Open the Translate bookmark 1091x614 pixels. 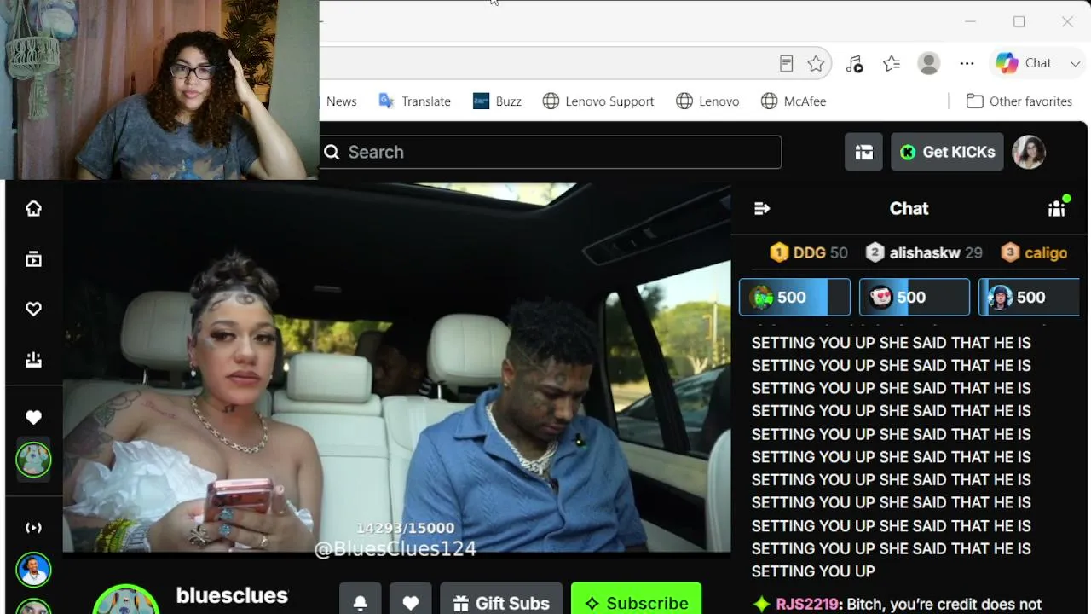pos(414,101)
